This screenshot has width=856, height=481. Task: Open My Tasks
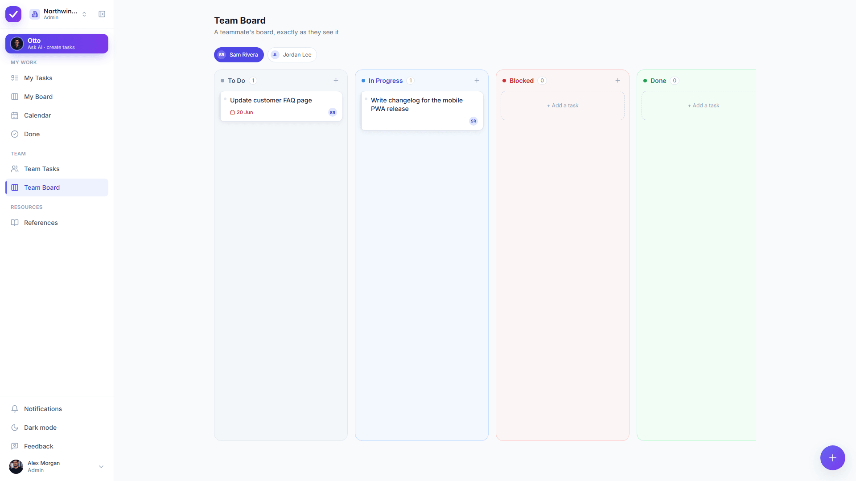pos(57,78)
